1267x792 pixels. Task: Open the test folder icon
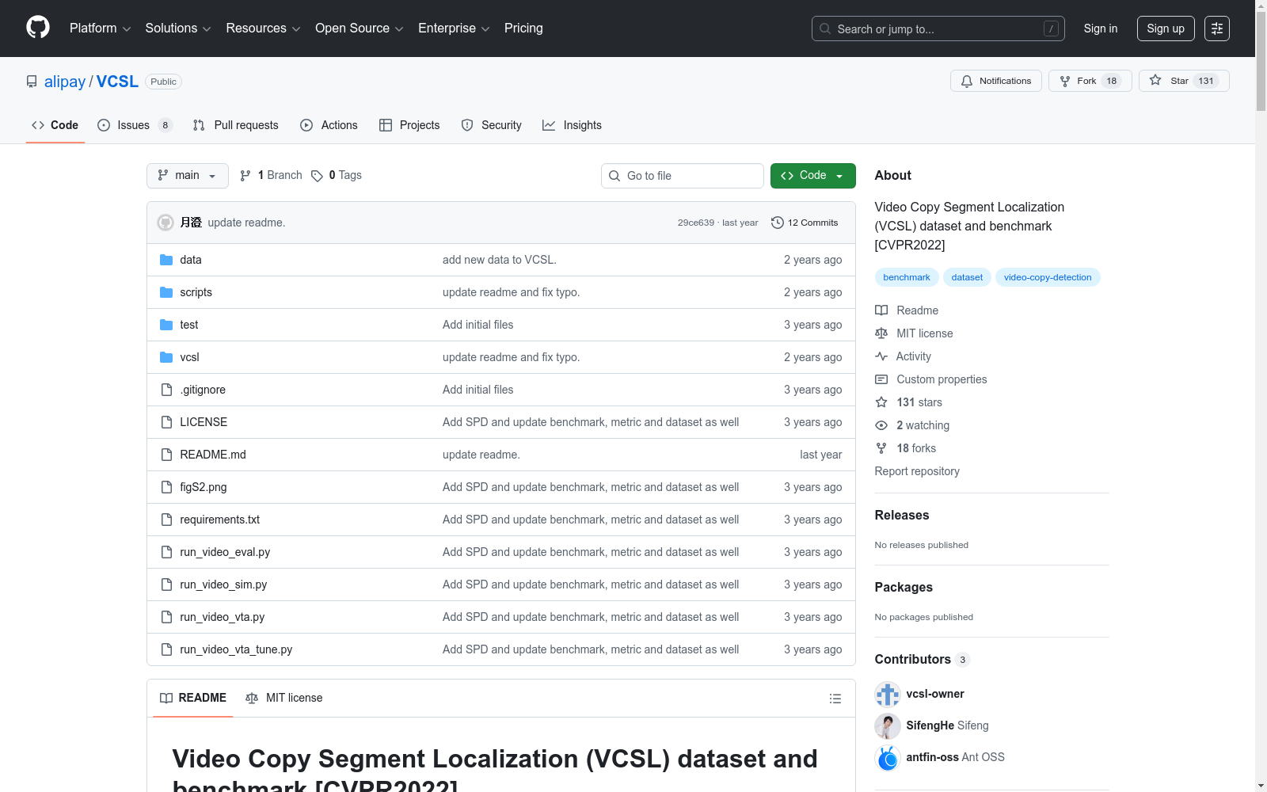[166, 325]
